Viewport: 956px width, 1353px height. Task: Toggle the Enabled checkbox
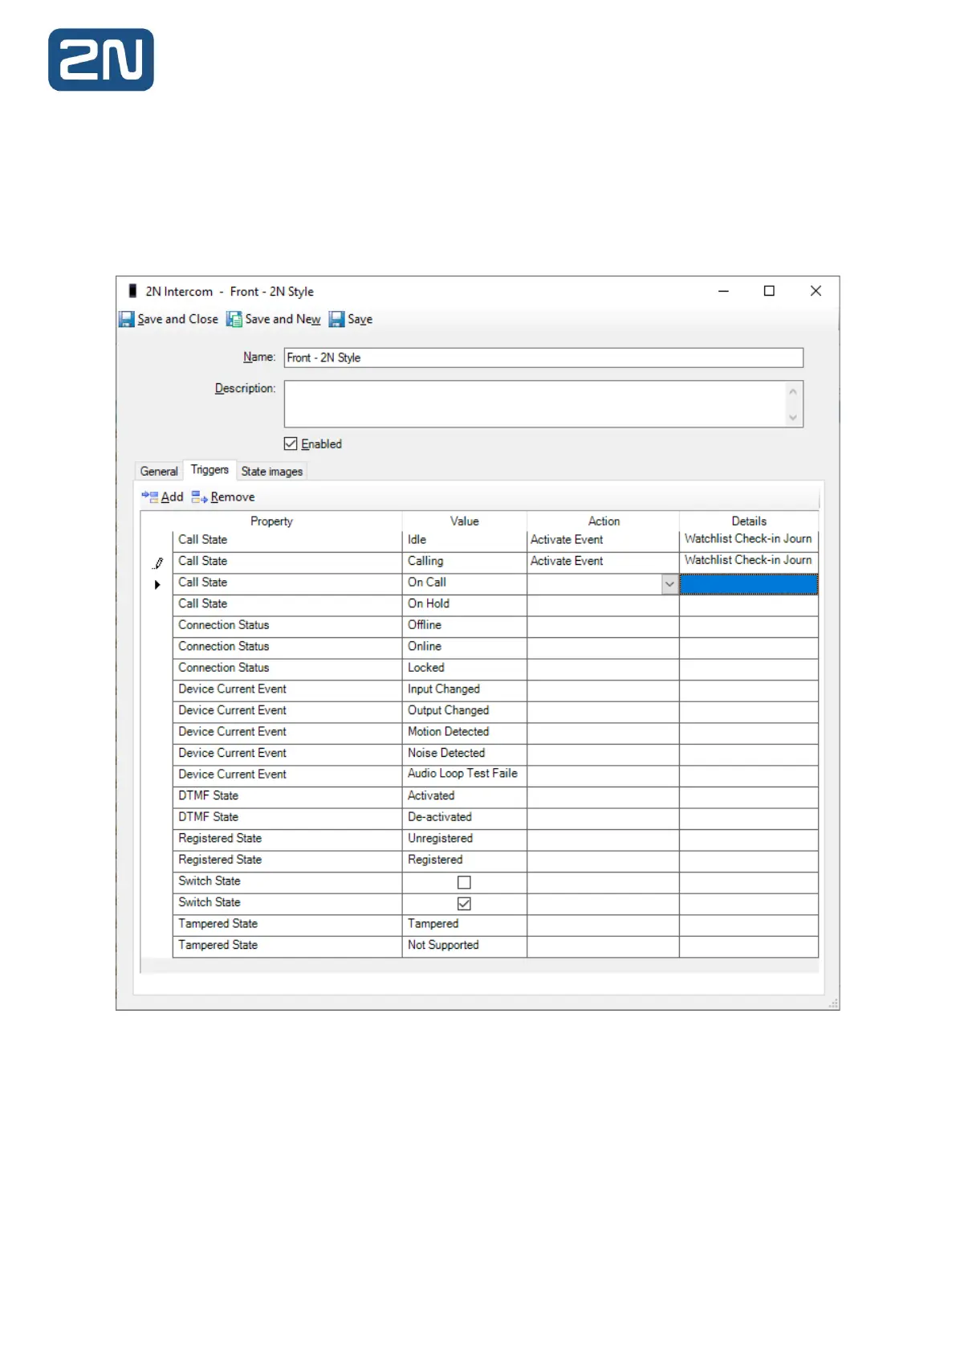click(291, 444)
